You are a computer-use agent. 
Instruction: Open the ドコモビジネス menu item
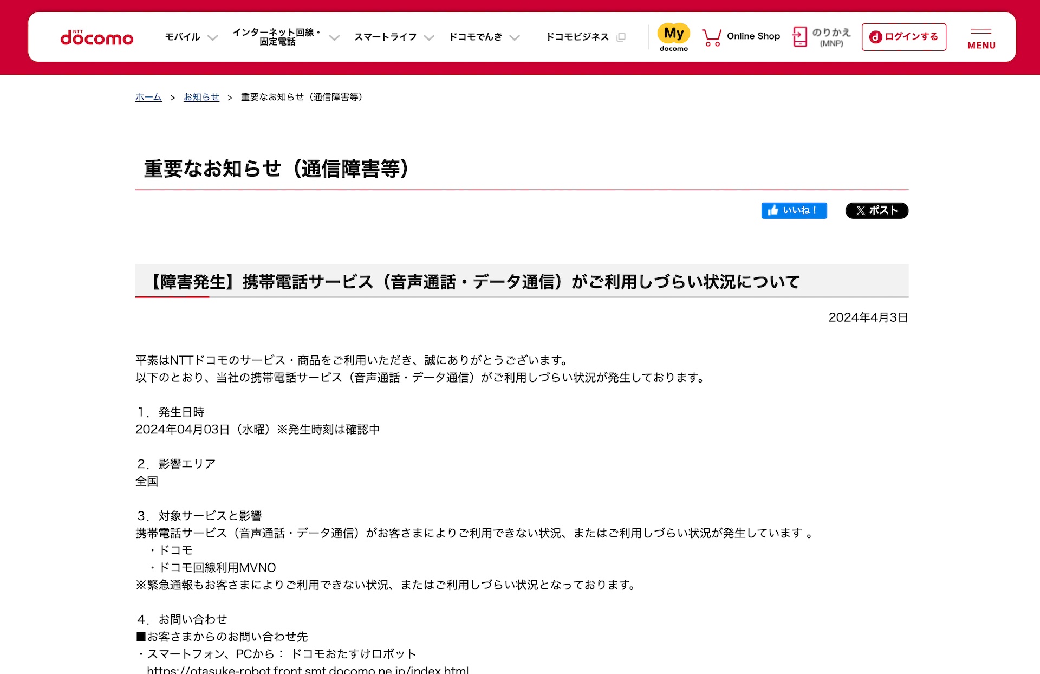click(577, 37)
